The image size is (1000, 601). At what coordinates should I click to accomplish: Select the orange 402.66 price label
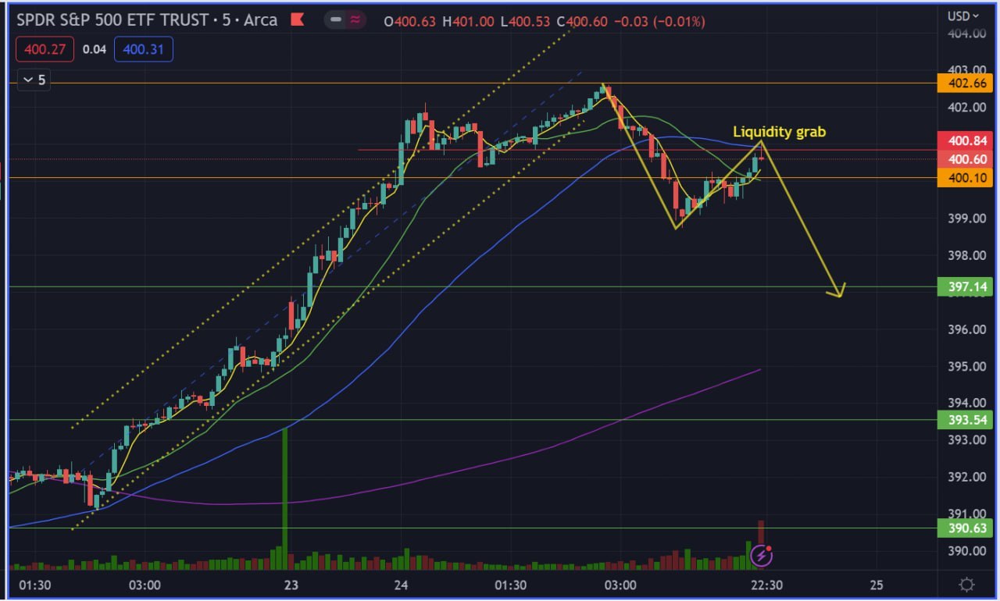pyautogui.click(x=964, y=84)
